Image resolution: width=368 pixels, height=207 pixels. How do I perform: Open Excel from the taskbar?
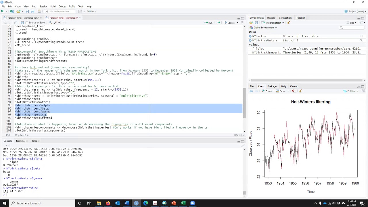tap(183, 203)
